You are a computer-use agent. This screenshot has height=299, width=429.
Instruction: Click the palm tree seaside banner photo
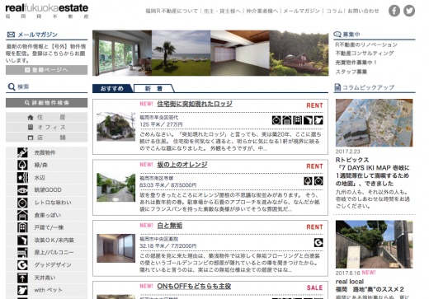(181, 53)
